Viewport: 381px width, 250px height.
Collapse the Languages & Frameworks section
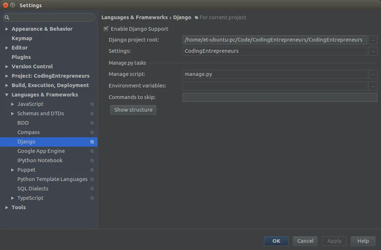(7, 95)
